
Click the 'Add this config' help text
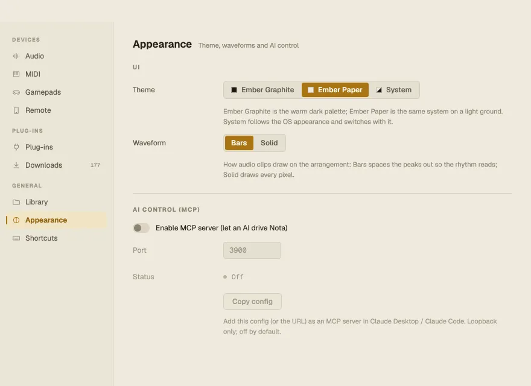(x=360, y=326)
